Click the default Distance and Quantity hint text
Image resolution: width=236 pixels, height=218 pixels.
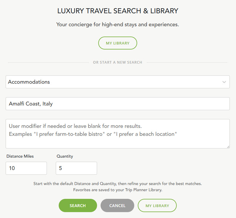[117, 184]
